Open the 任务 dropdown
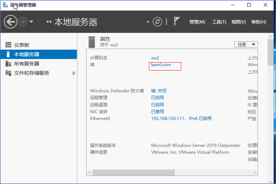Viewport: 276px width, 184px height. tap(246, 44)
